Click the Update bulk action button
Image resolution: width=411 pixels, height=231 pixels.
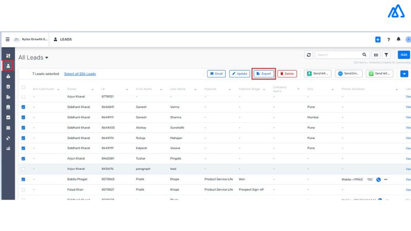point(239,74)
